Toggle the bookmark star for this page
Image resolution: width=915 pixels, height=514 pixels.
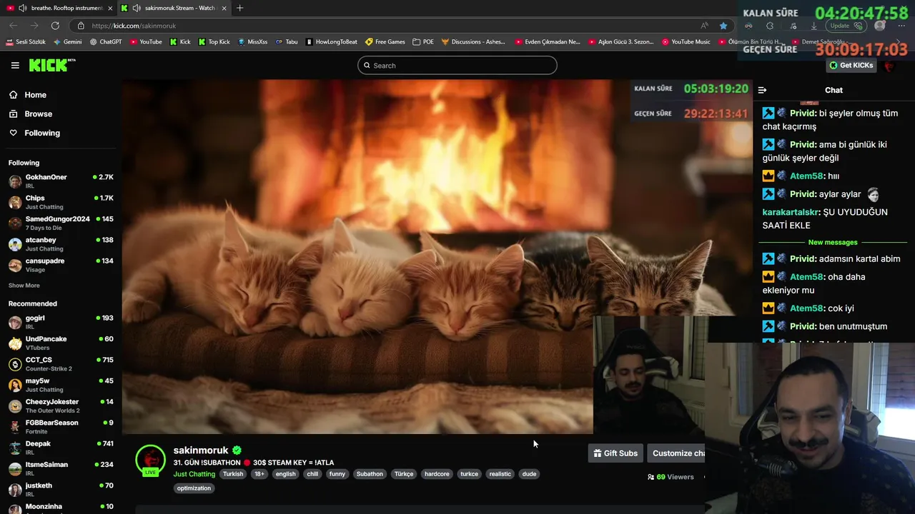click(723, 26)
